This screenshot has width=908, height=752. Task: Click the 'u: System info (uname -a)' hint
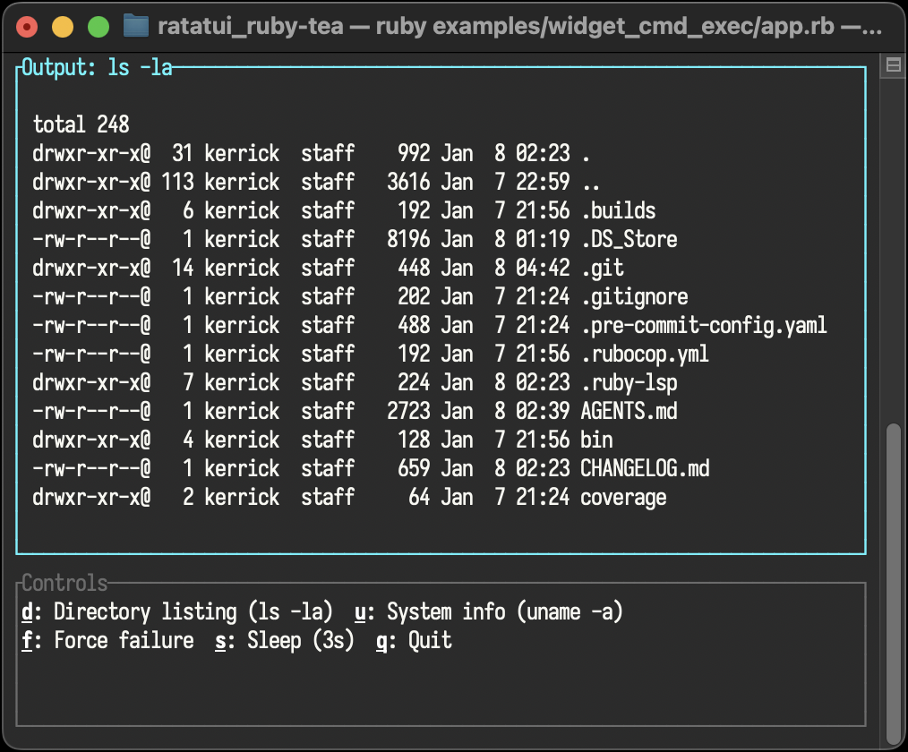(489, 612)
